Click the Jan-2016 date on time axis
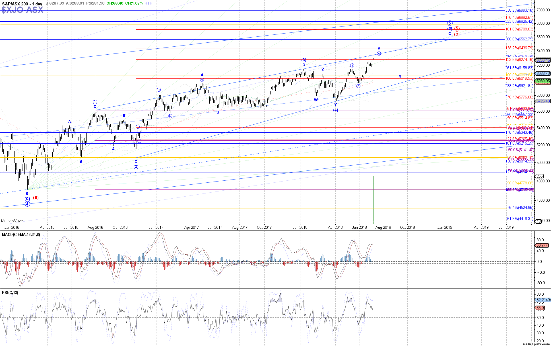The height and width of the screenshot is (346, 551). pyautogui.click(x=12, y=227)
